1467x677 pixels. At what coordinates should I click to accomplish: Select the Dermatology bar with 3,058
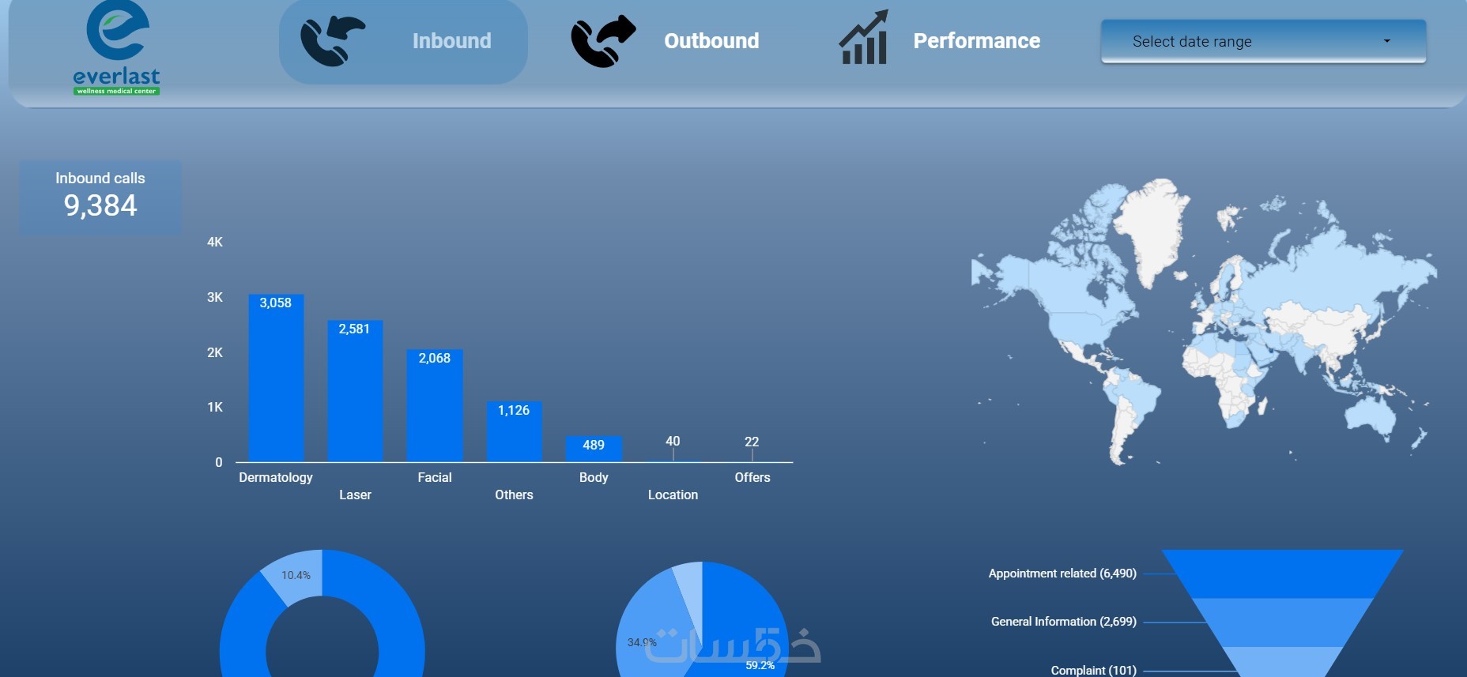pos(276,378)
